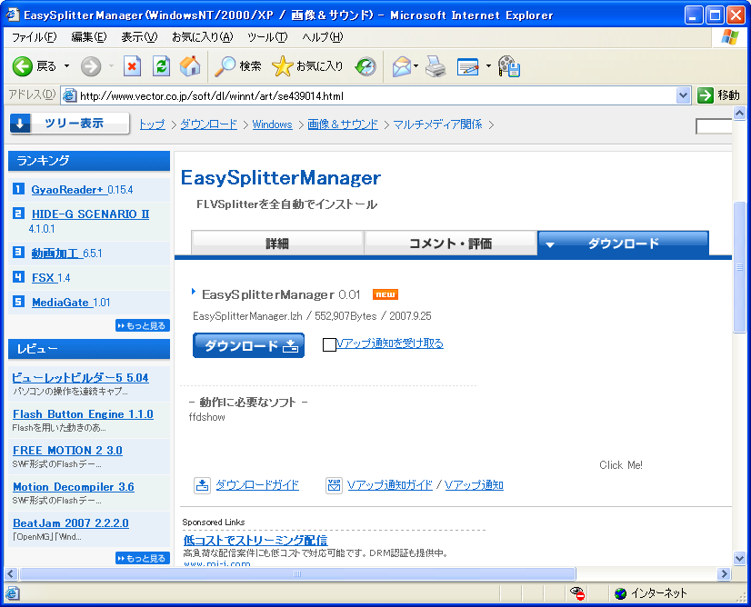Expand the address bar URL dropdown

coord(683,95)
